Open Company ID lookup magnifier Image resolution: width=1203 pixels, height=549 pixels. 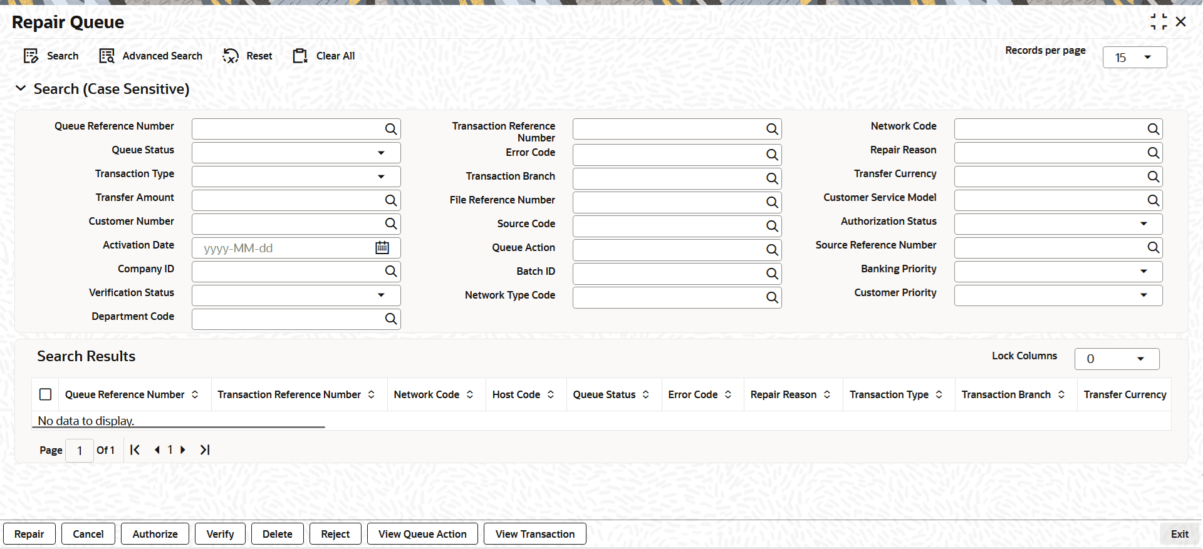pos(391,272)
